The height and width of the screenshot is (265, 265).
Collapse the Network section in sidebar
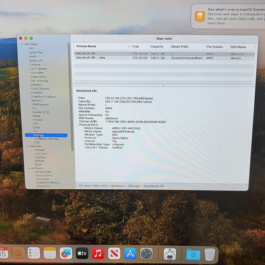[28, 147]
